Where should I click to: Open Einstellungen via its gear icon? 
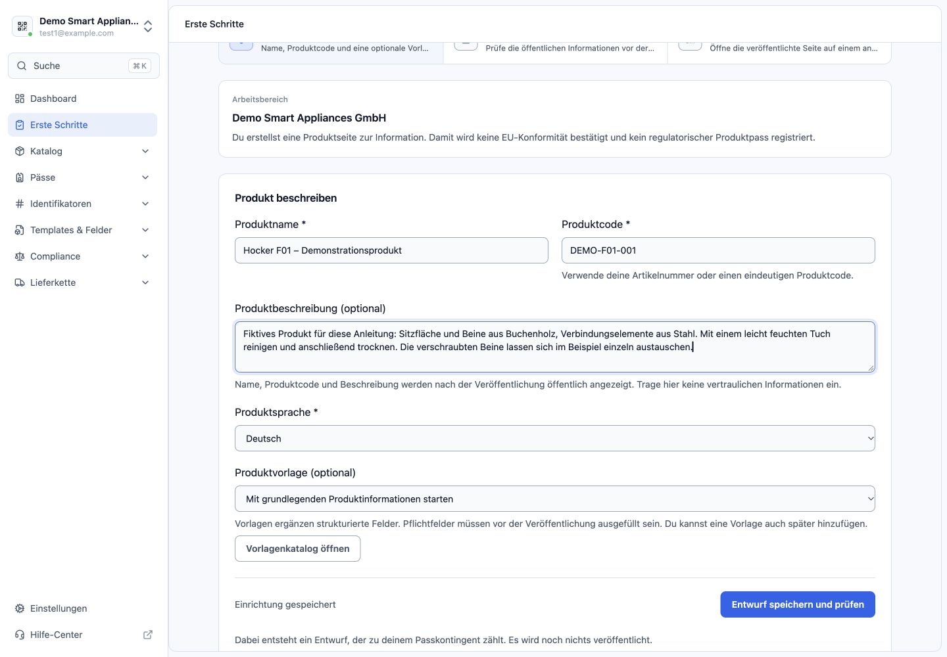coord(20,608)
